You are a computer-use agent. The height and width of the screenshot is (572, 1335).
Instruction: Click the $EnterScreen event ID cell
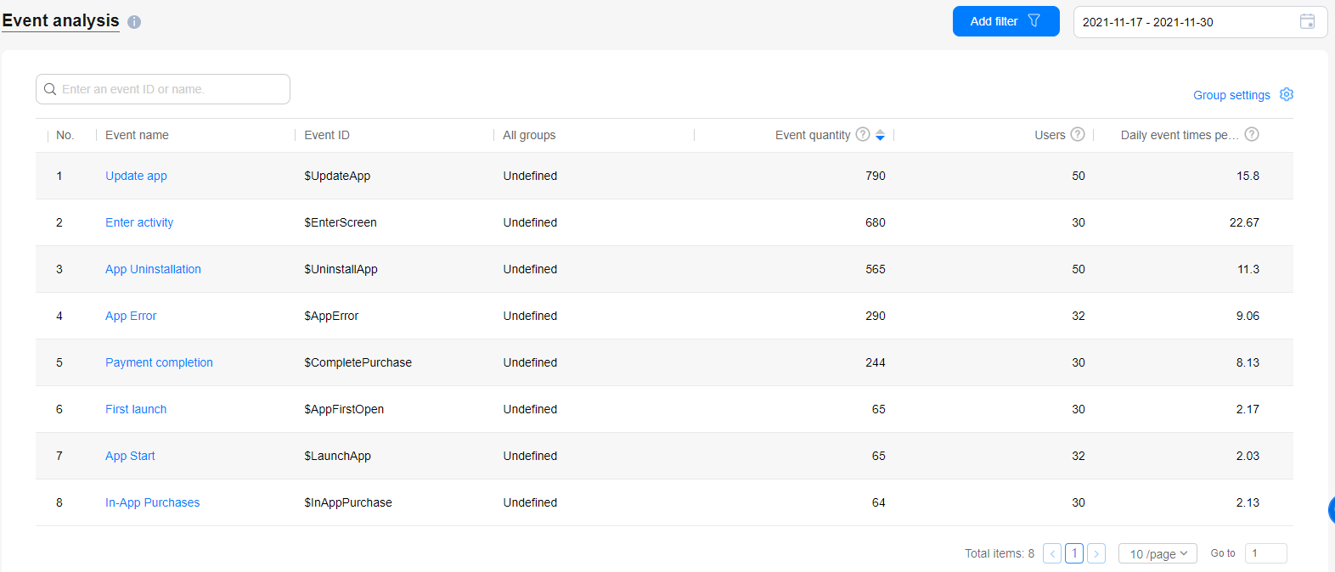pos(341,222)
